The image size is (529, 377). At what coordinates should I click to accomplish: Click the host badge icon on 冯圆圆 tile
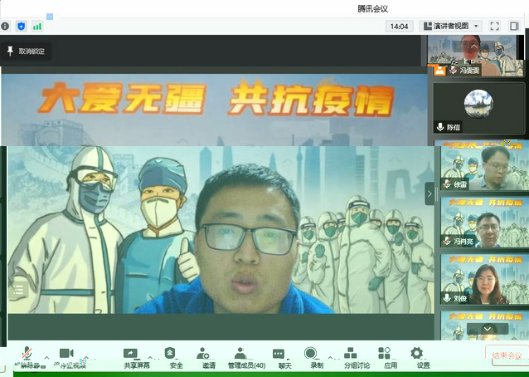point(439,71)
